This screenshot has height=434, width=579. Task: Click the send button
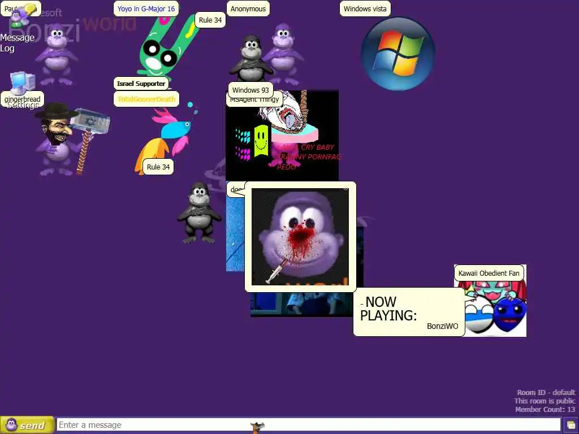[x=27, y=425]
